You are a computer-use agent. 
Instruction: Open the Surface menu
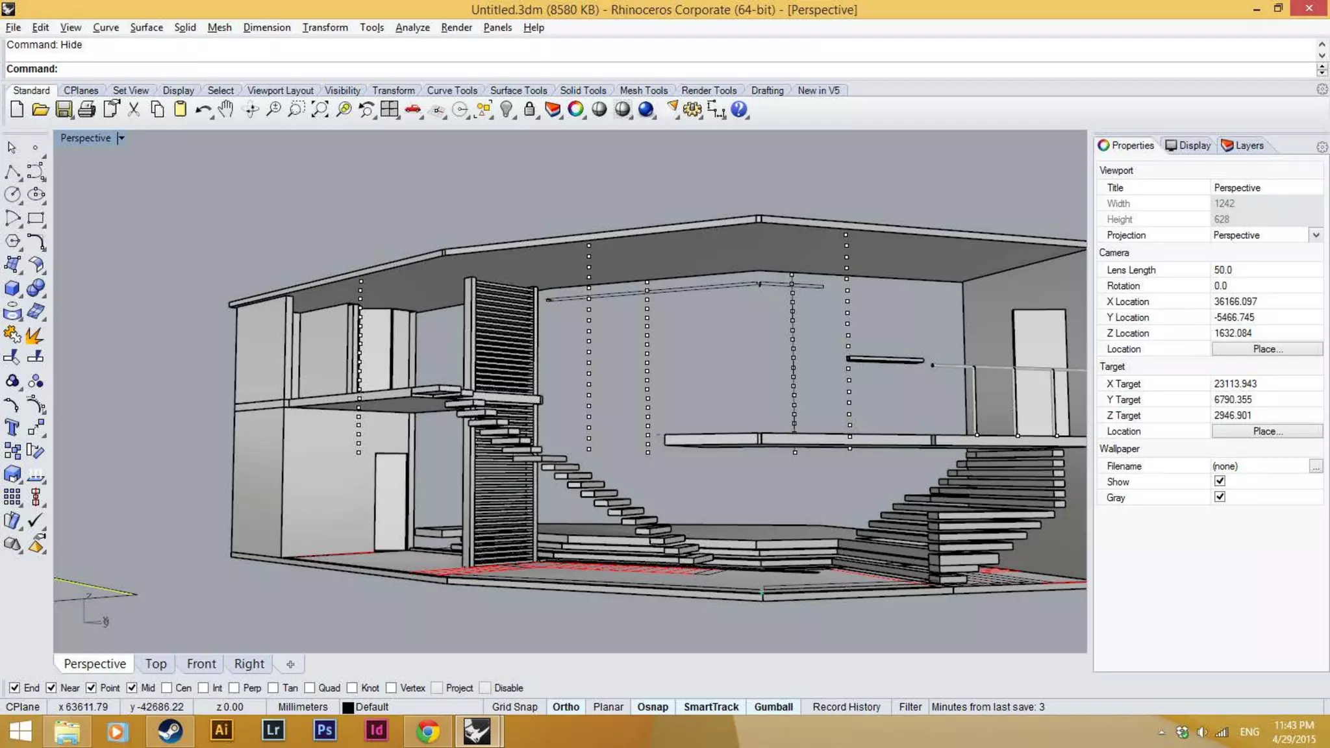tap(146, 27)
